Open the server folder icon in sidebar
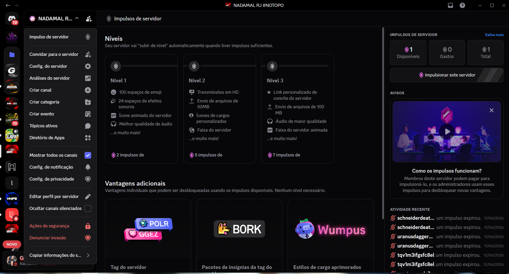This screenshot has width=509, height=274. (12, 55)
